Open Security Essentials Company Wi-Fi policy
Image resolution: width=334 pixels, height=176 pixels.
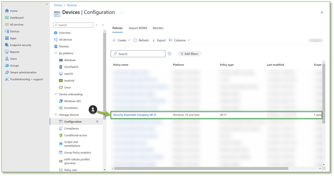point(134,115)
